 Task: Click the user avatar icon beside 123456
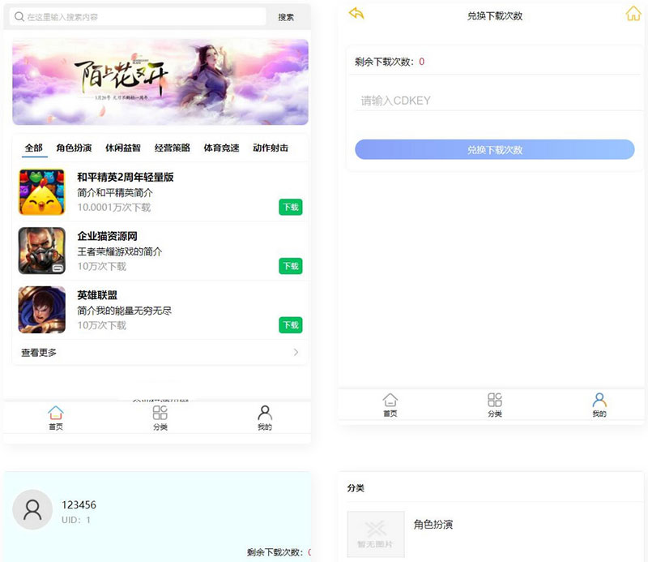[32, 512]
